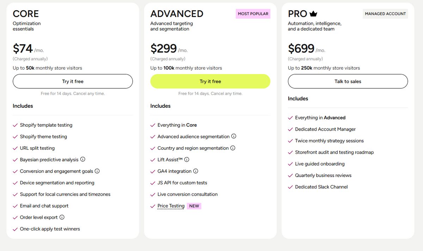The height and width of the screenshot is (251, 423).
Task: Open the info icon next to Country and region segmentation
Action: [x=232, y=148]
